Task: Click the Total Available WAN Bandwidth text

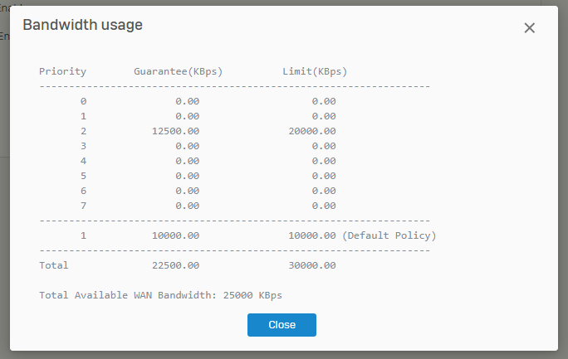Action: coord(166,295)
